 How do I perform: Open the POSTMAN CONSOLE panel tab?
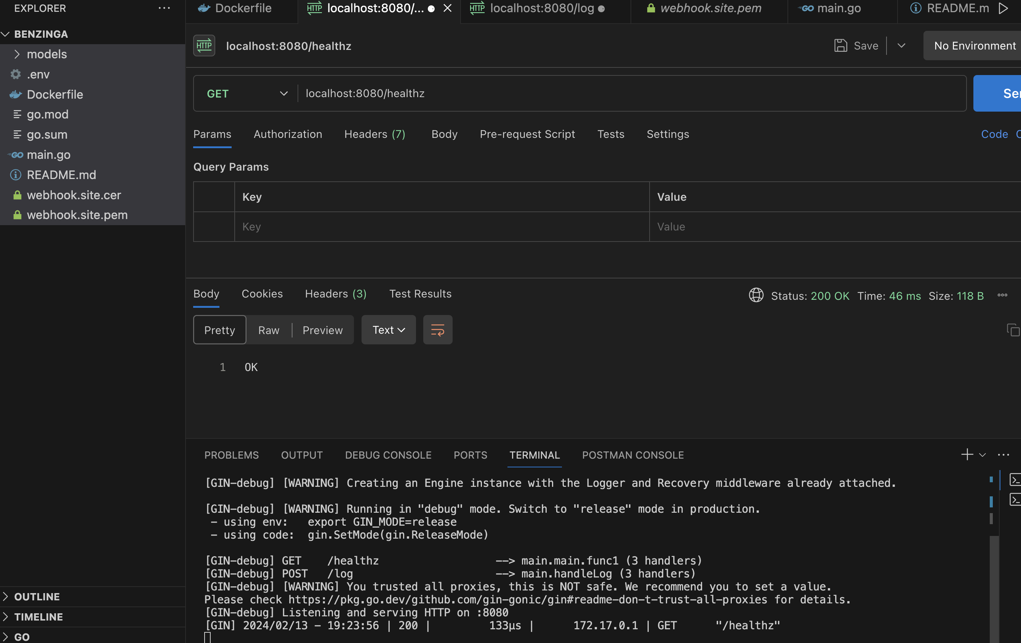click(x=633, y=455)
